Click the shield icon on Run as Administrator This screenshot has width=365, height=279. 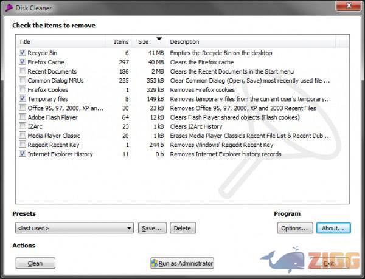coord(155,263)
